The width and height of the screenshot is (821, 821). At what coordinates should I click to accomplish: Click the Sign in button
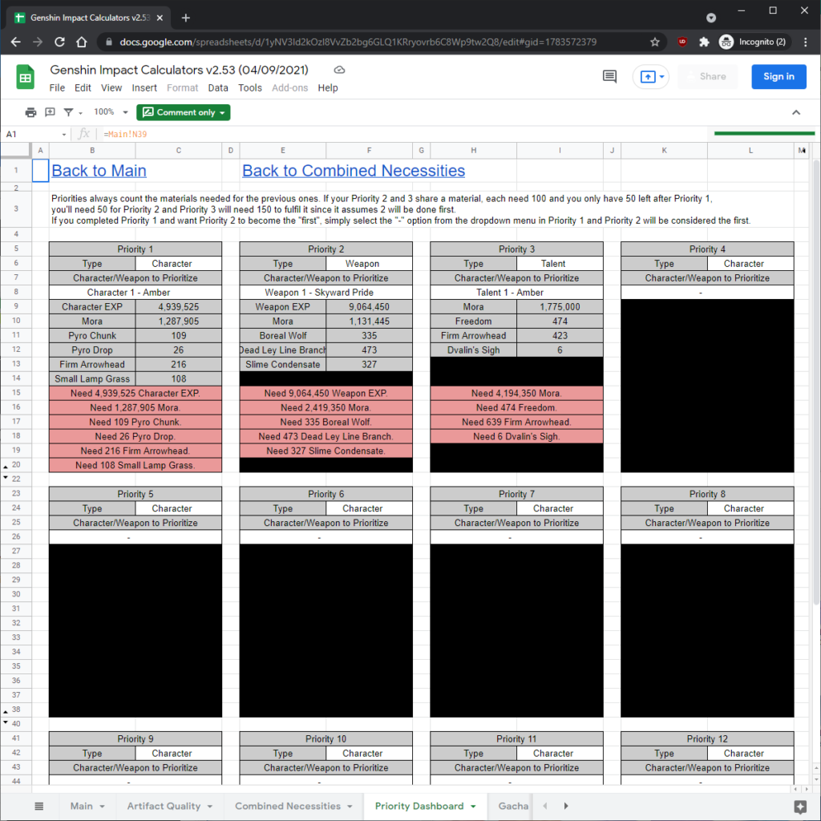point(779,76)
